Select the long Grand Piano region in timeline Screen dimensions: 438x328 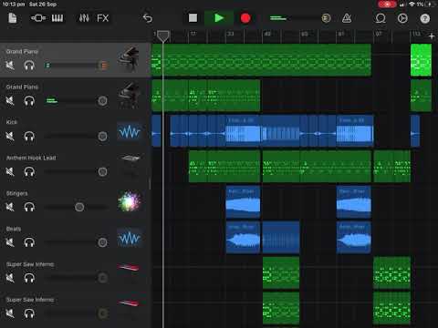(261, 60)
